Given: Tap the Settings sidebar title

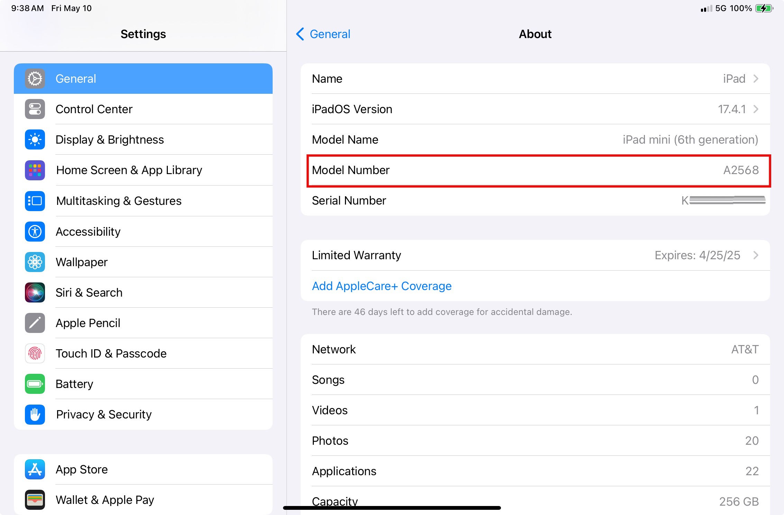Looking at the screenshot, I should (143, 34).
